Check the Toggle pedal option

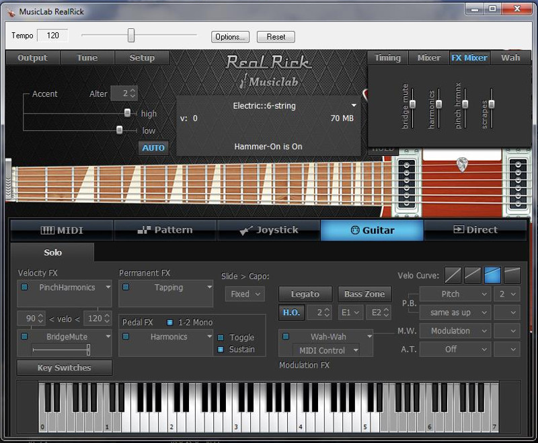click(x=221, y=337)
